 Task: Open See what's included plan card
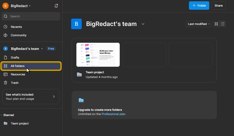31,97
